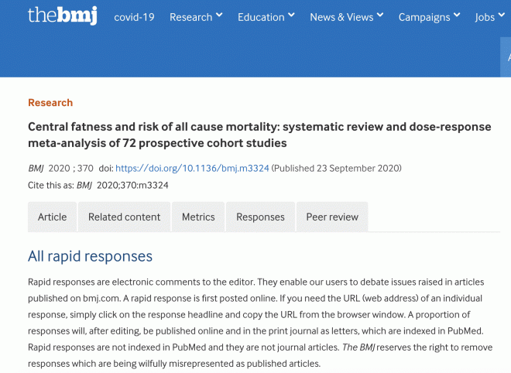Open the covid-19 menu item

pyautogui.click(x=134, y=17)
